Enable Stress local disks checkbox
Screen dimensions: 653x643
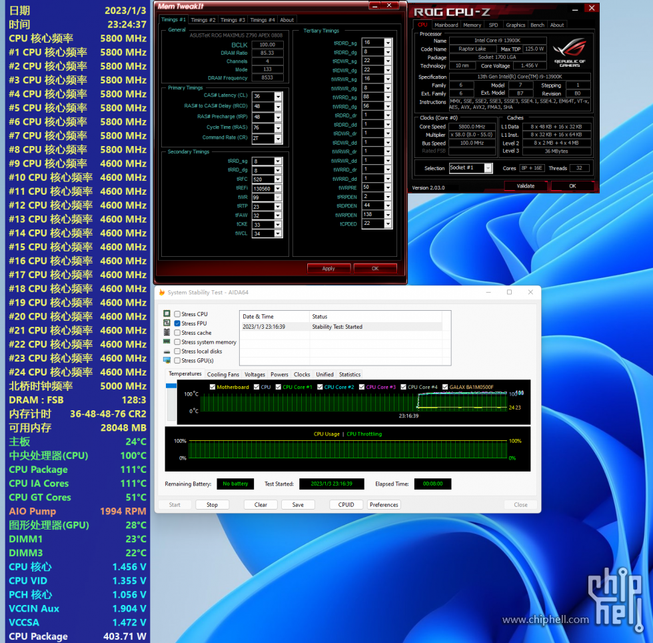tap(177, 351)
